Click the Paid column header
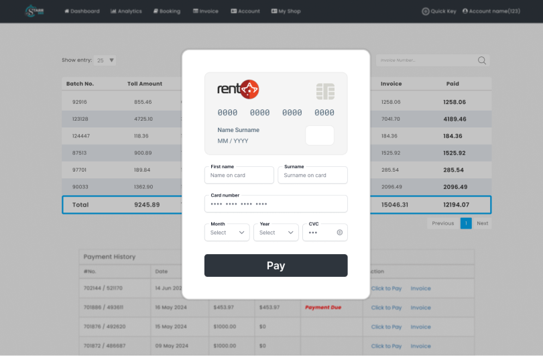Screen dimensions: 543x356 (452, 84)
